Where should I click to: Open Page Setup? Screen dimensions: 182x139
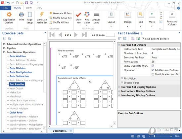29,15
